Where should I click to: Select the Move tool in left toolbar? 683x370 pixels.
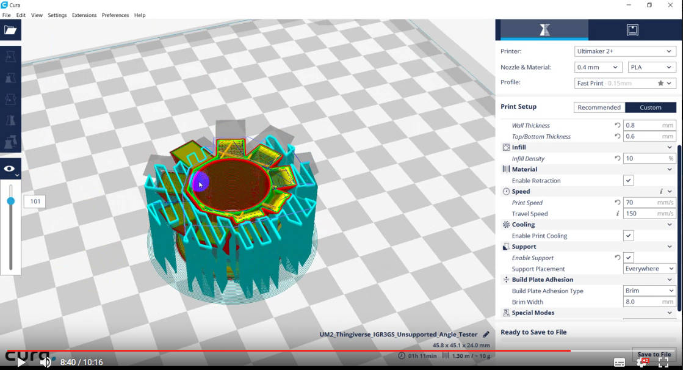(10, 57)
